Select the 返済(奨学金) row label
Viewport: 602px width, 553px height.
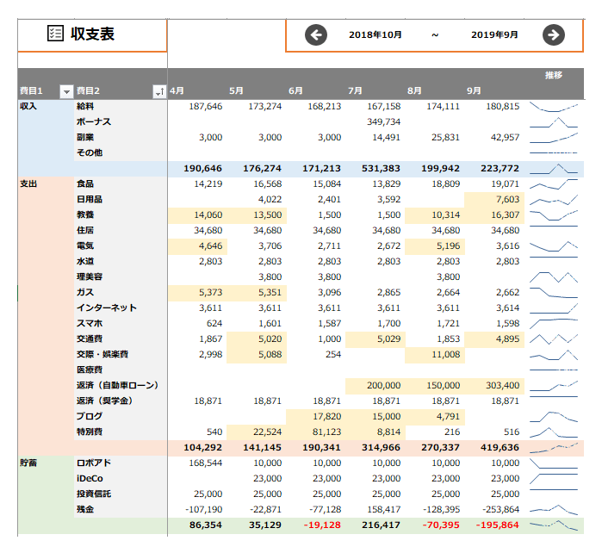[104, 401]
